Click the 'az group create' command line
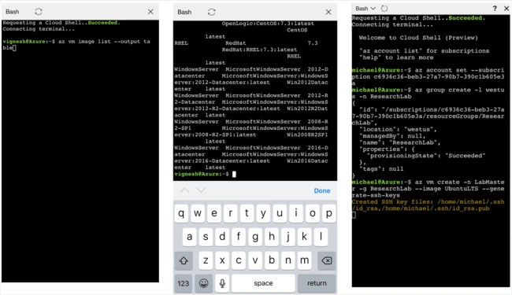 pos(428,94)
